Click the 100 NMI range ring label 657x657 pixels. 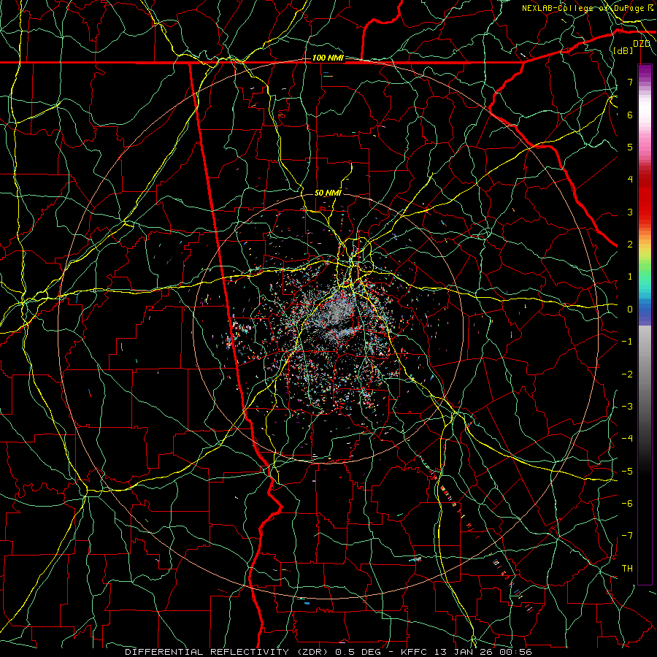[328, 58]
